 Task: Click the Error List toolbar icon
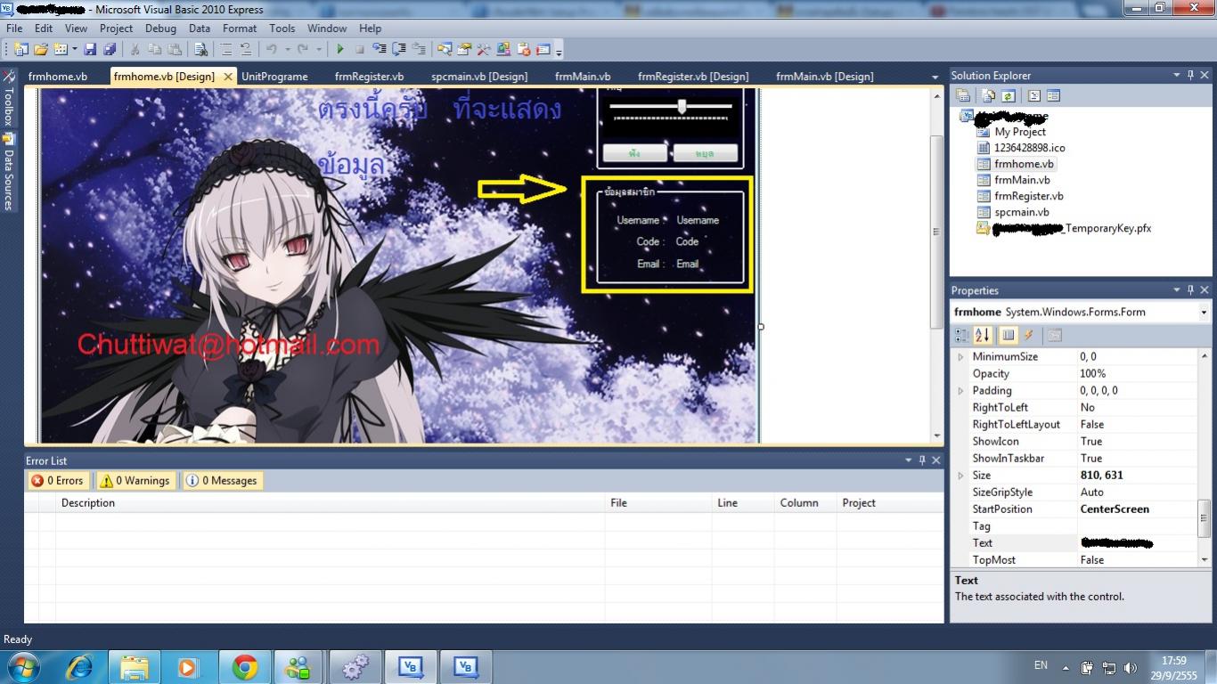(x=523, y=49)
